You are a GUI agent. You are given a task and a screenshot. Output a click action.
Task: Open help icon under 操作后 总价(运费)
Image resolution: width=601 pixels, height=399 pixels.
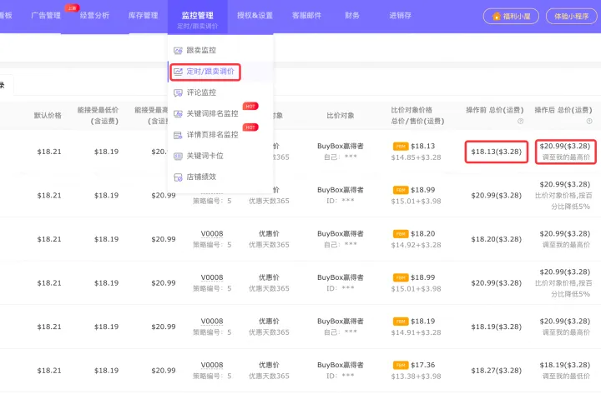pos(589,122)
